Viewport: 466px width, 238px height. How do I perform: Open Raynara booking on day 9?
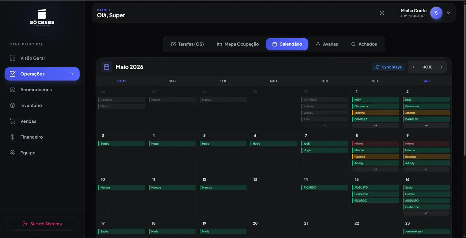click(x=426, y=157)
